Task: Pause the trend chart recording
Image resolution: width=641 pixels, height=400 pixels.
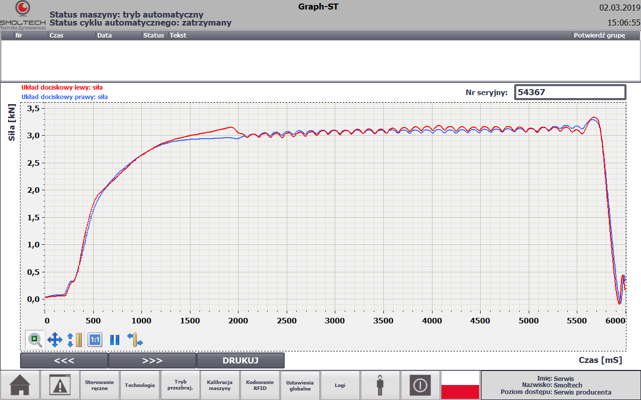Action: coord(115,340)
